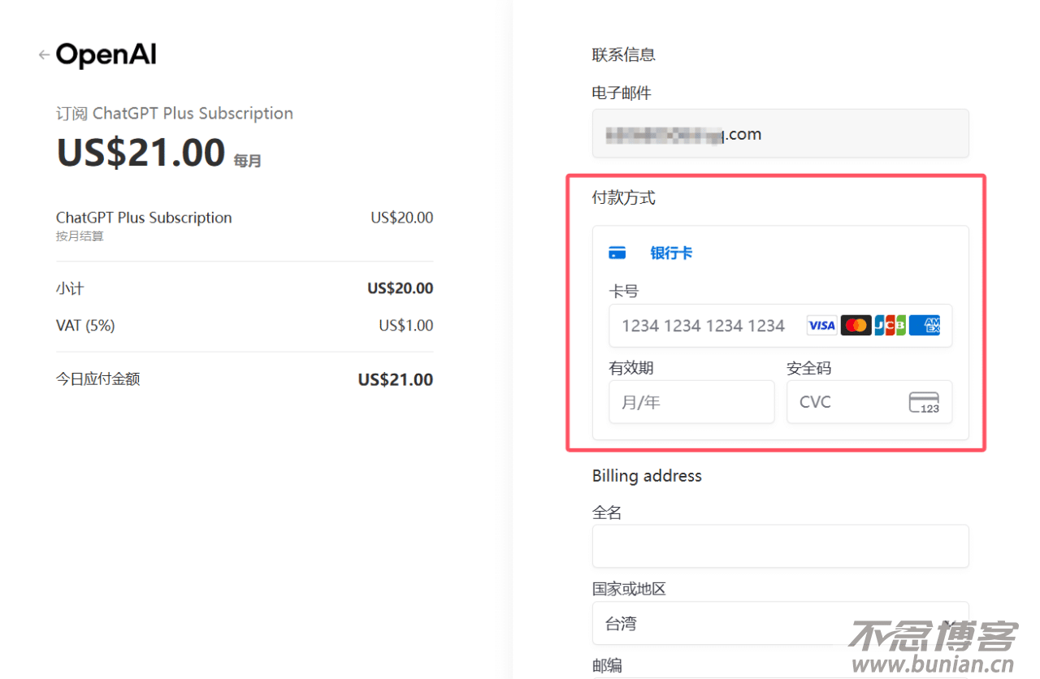Click the back arrow beside OpenAI logo

click(43, 54)
